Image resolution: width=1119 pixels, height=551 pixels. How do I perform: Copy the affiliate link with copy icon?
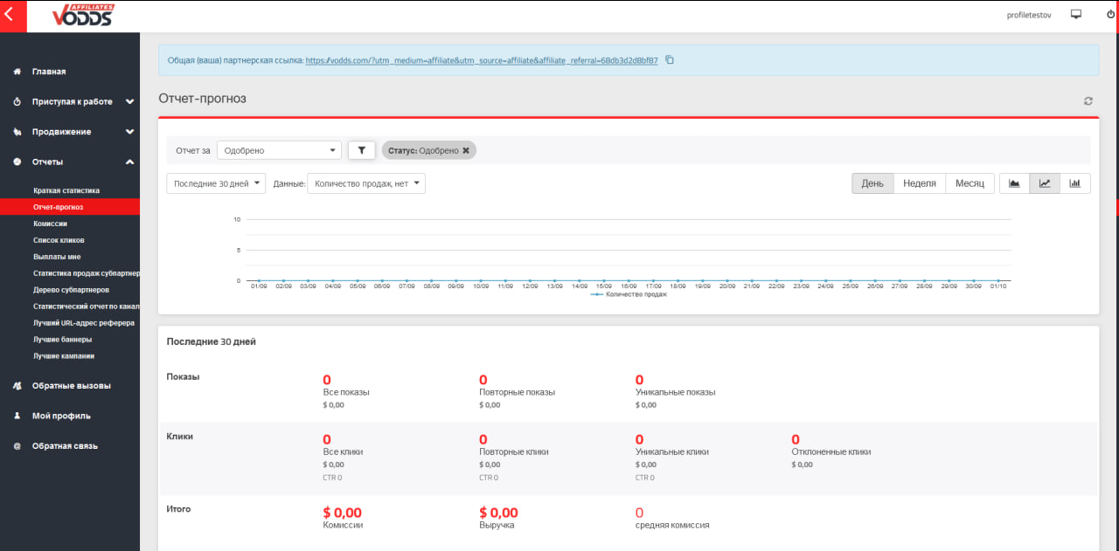click(670, 59)
